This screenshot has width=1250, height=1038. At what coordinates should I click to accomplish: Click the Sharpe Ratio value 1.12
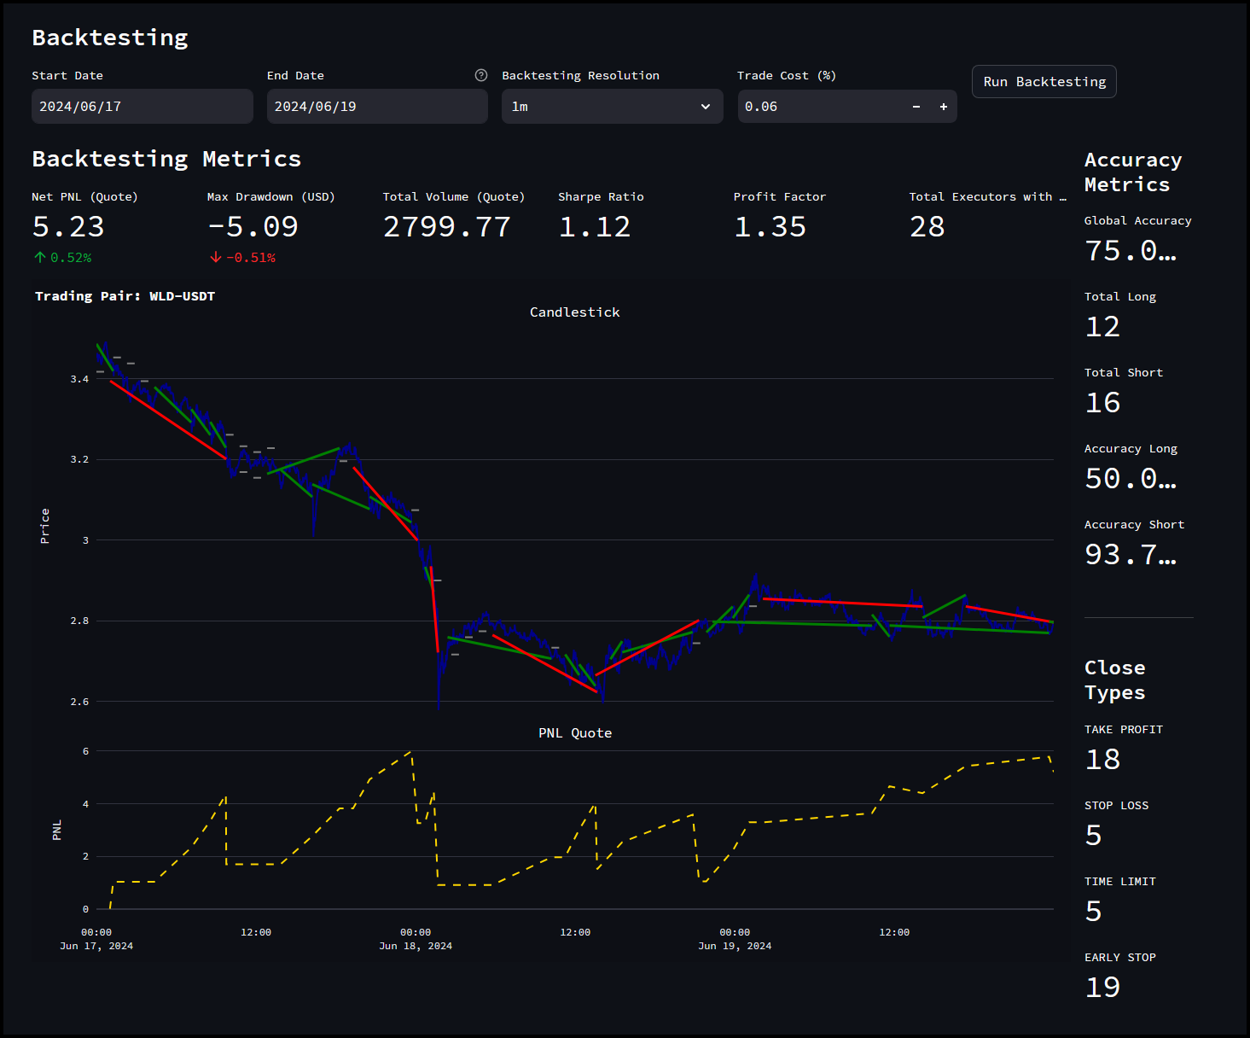(x=595, y=227)
